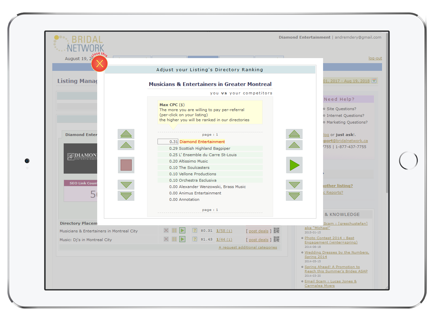Click left single-down arrow to lower bid

coord(126,185)
